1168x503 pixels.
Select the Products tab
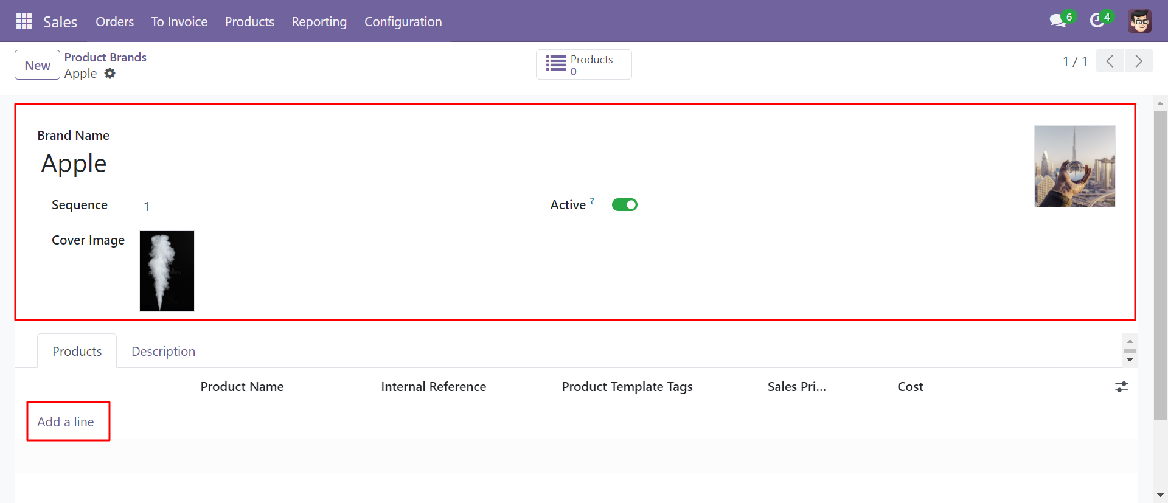(x=77, y=352)
